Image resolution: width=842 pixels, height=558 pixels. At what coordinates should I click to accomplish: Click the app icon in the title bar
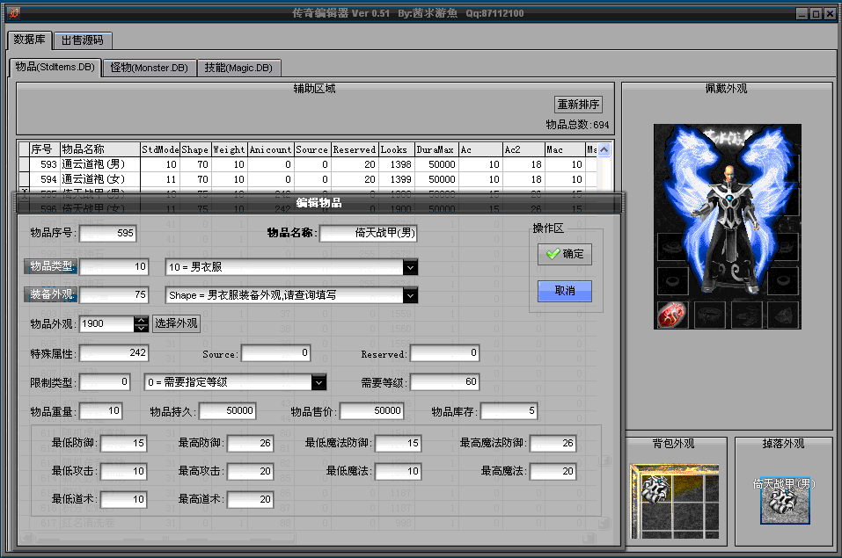click(x=13, y=13)
